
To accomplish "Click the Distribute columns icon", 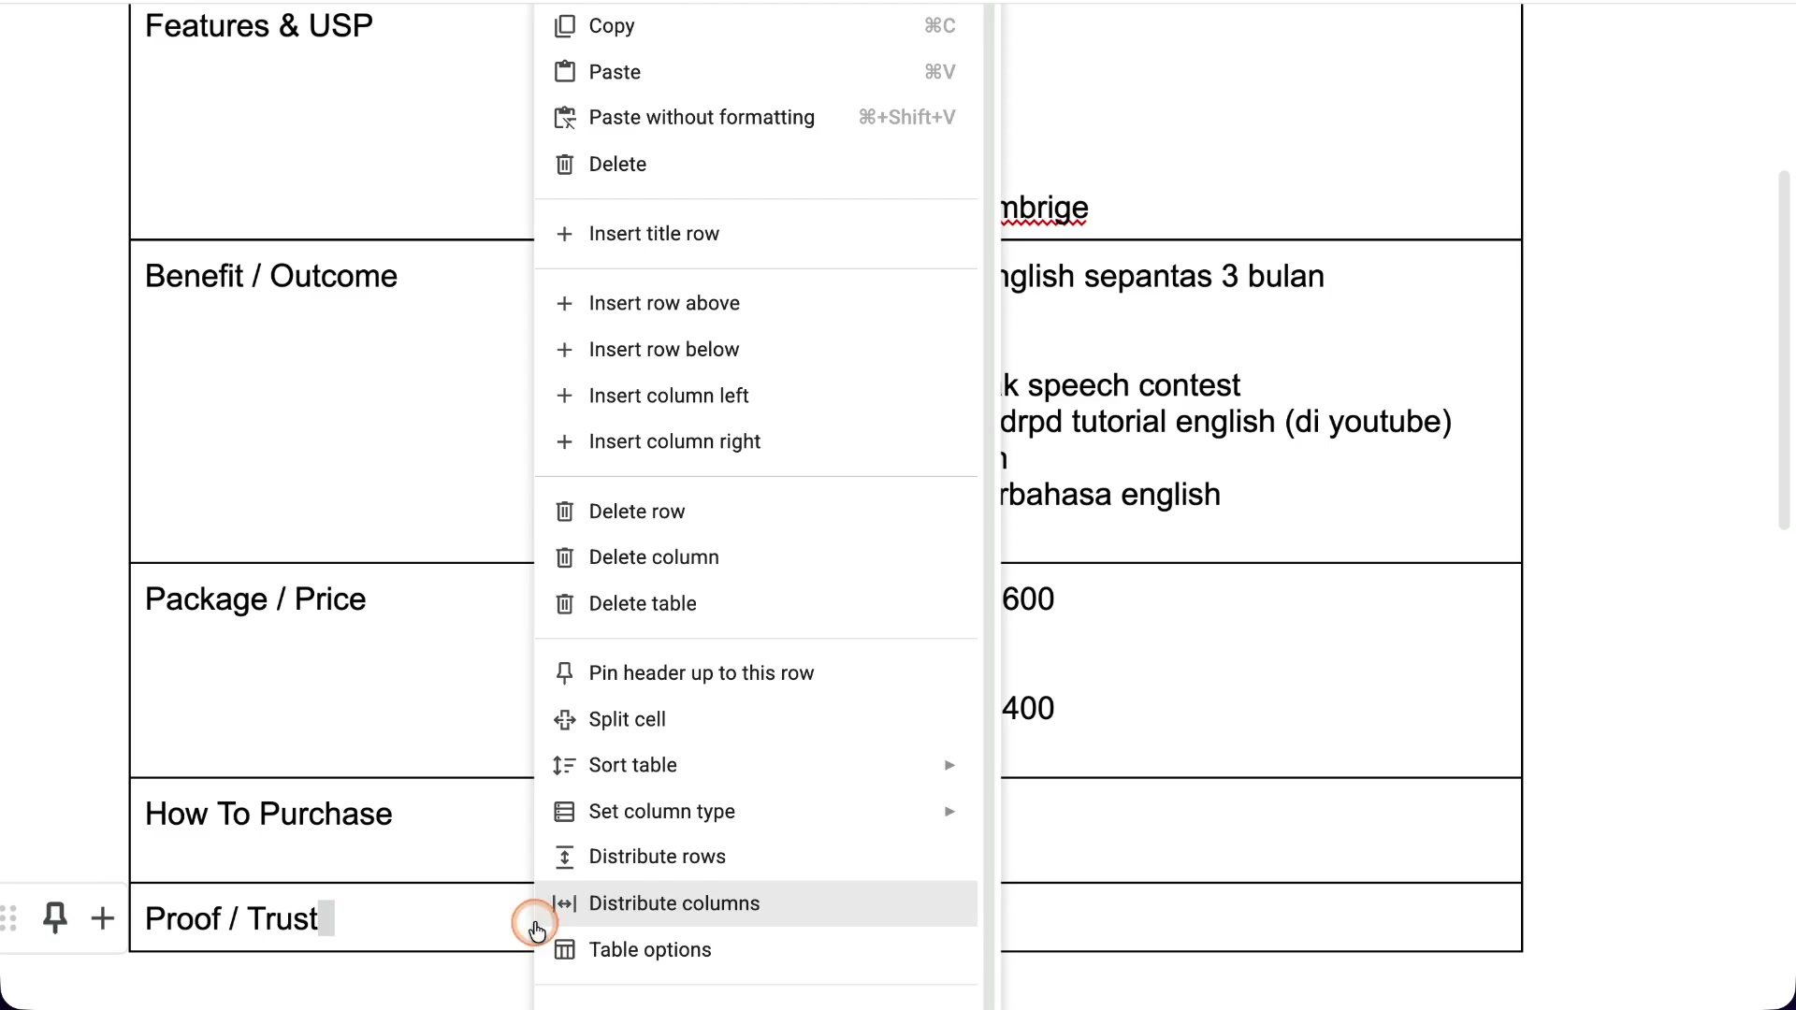I will [564, 903].
